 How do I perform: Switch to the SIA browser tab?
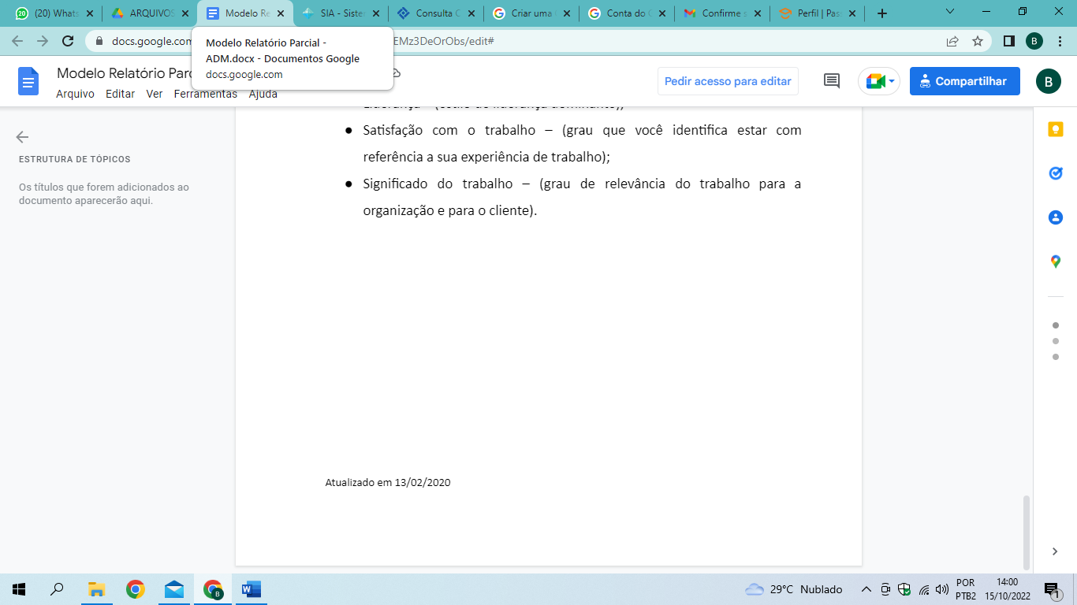pyautogui.click(x=339, y=13)
